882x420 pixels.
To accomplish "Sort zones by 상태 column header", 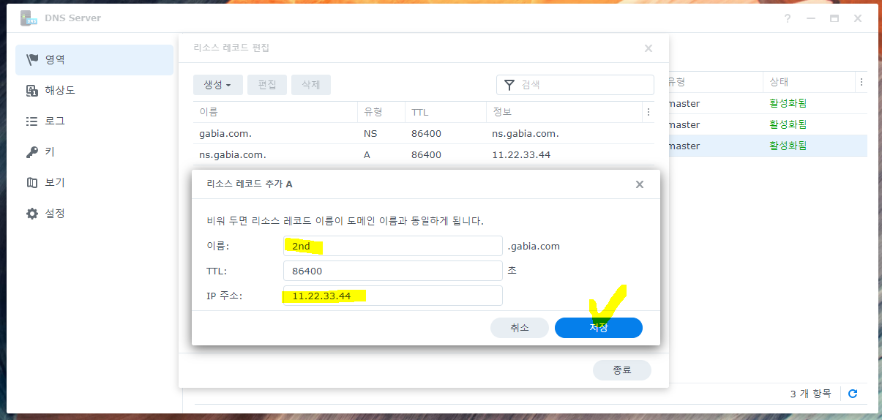I will [x=809, y=82].
